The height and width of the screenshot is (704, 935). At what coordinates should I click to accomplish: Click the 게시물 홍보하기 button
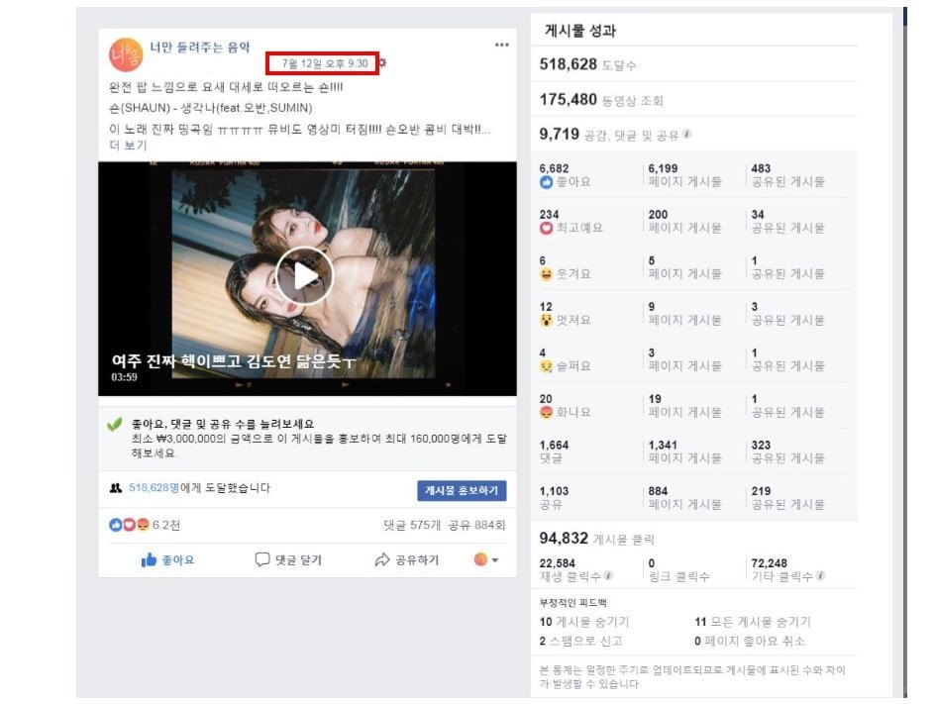point(462,490)
